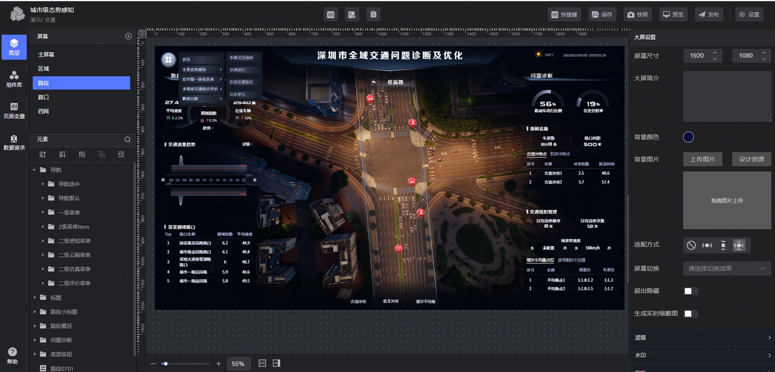This screenshot has height=372, width=775.
Task: Toggle the eye visibility icon at ruler corner
Action: coord(142,33)
